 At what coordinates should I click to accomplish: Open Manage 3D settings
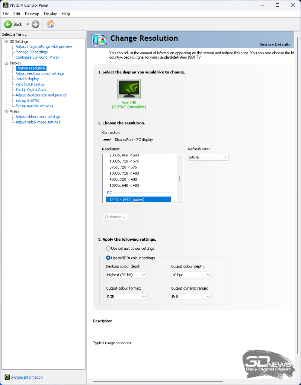[x=31, y=52]
